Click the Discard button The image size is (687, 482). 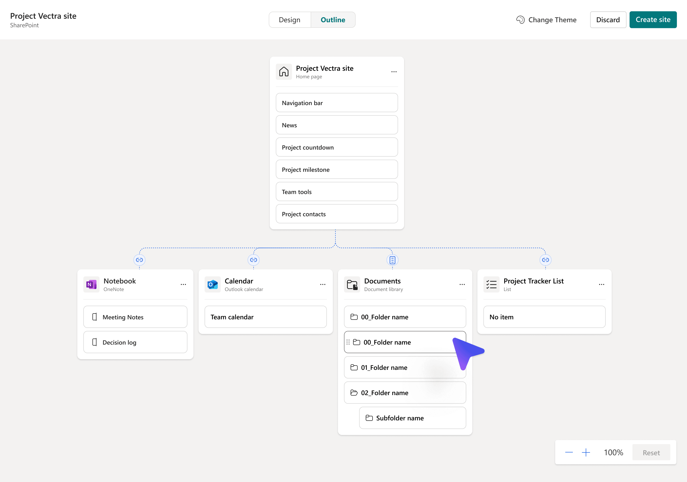point(608,20)
